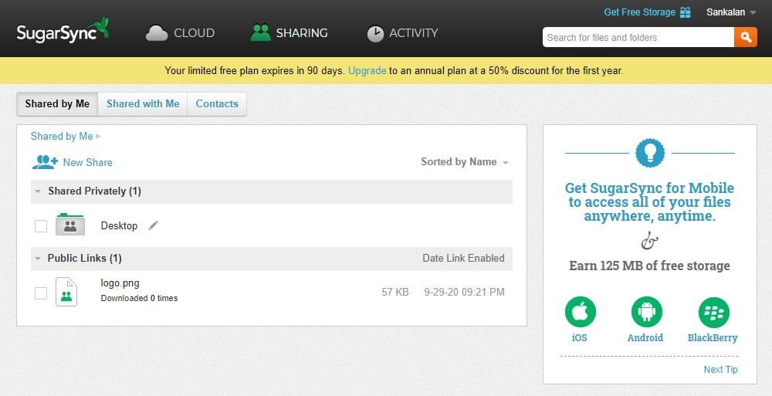Click the 9-29-20 09:21 PM date
Screen dimensions: 772x396
pos(464,292)
